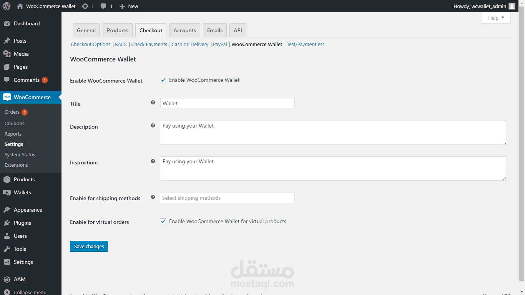The height and width of the screenshot is (295, 525).
Task: Click the AAM gear icon
Action: coord(7,279)
